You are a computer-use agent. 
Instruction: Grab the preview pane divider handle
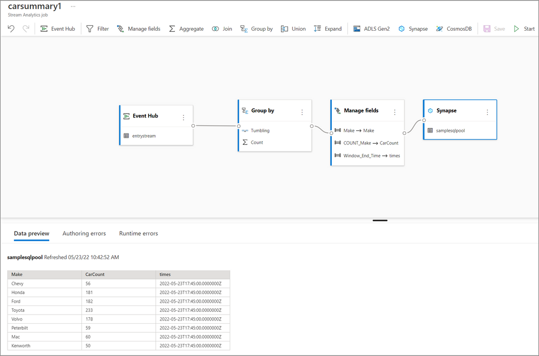(x=380, y=220)
